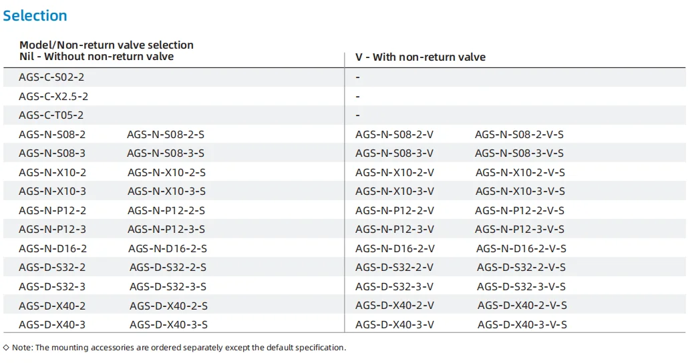The height and width of the screenshot is (363, 688).
Task: Click AGS-D-S32-3-V-S model code
Action: coord(521,287)
